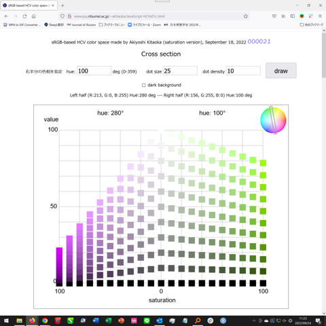Image resolution: width=326 pixels, height=326 pixels.
Task: Switch to Firefox in the taskbar
Action: pos(32,321)
